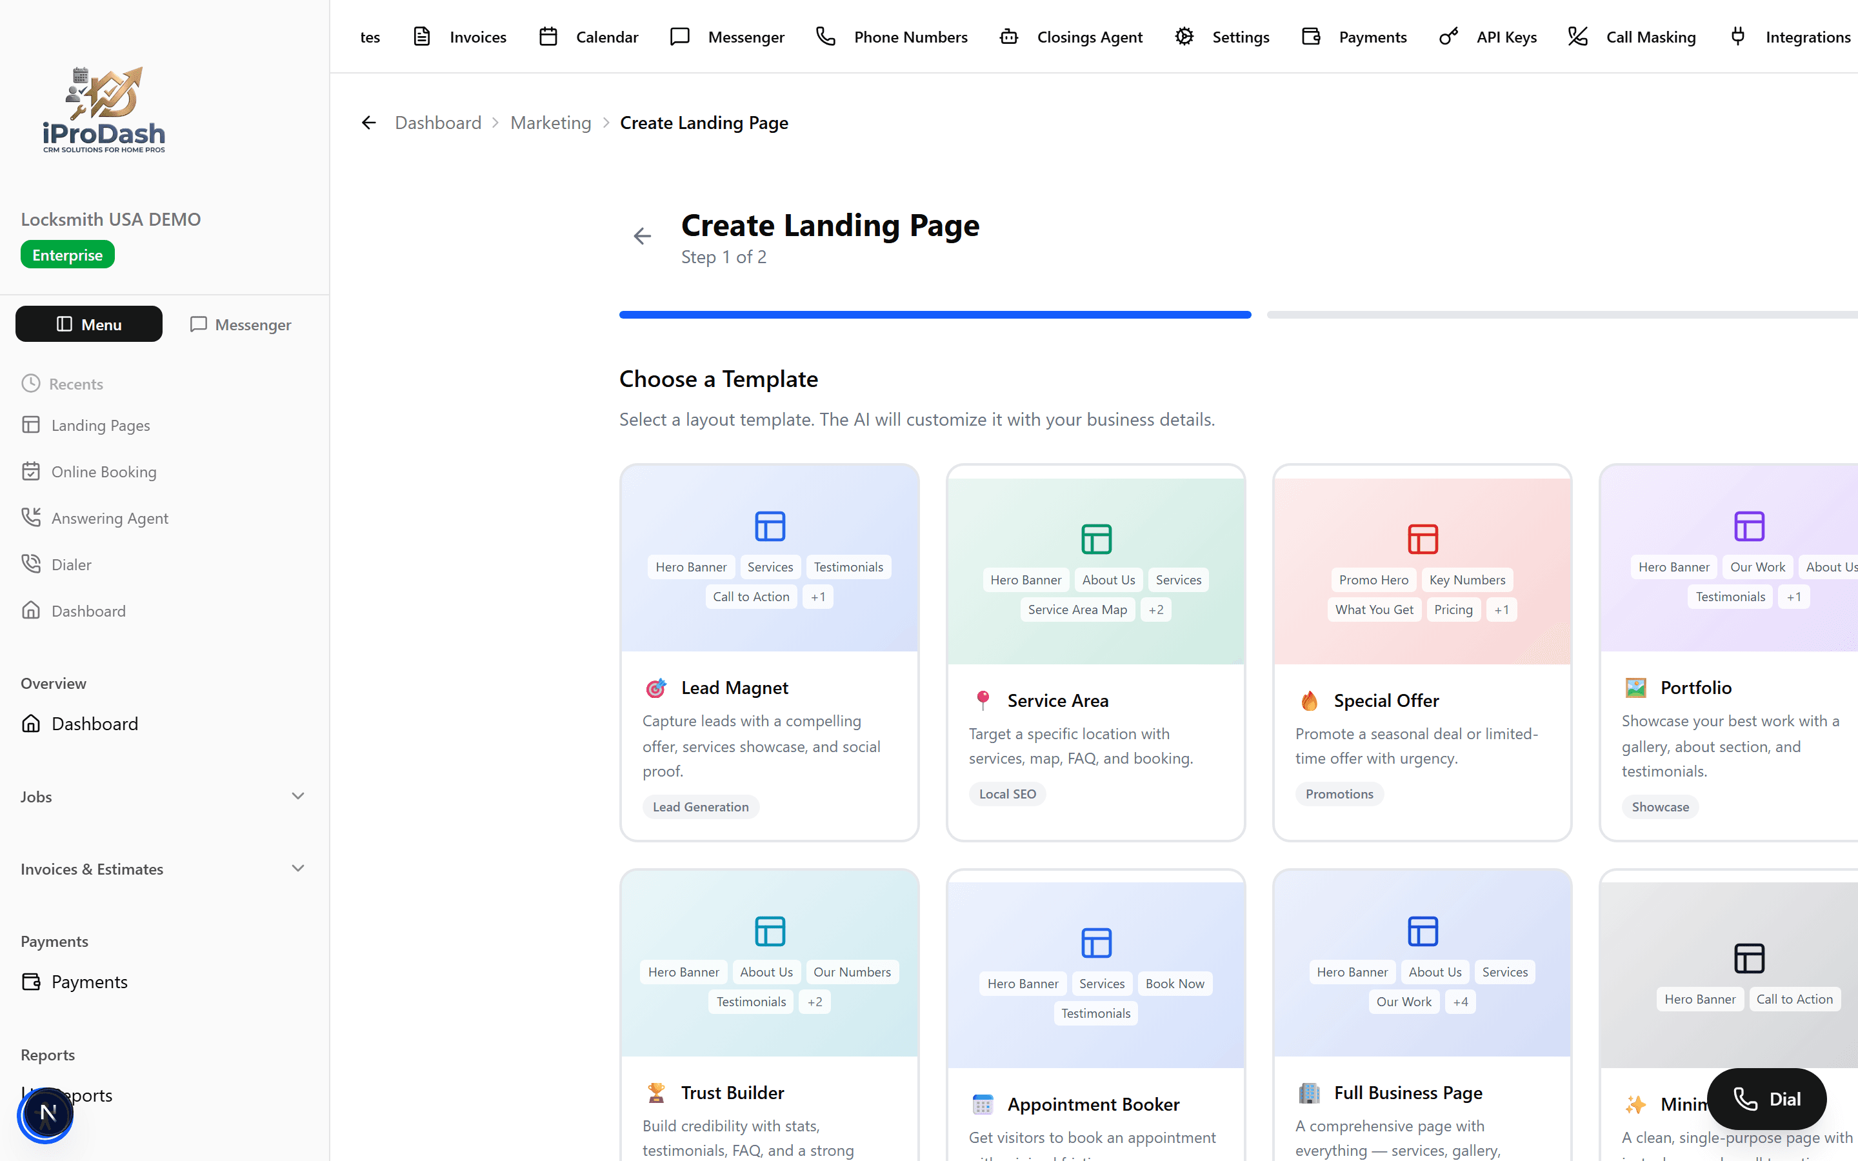Click the Settings gear icon
Viewport: 1858px width, 1161px height.
[x=1184, y=36]
